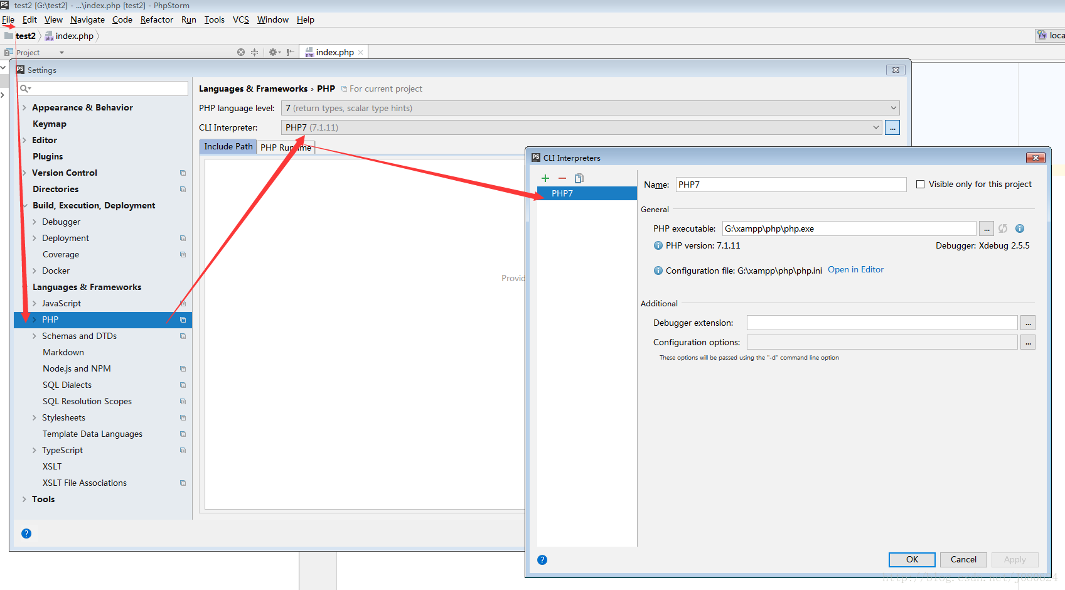The width and height of the screenshot is (1065, 590).
Task: Switch to the Include Path tab
Action: coord(228,146)
